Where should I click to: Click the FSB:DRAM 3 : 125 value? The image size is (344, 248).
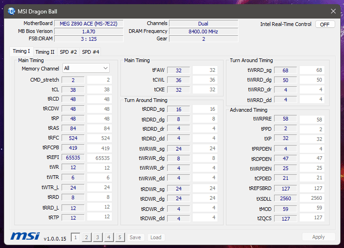click(88, 39)
